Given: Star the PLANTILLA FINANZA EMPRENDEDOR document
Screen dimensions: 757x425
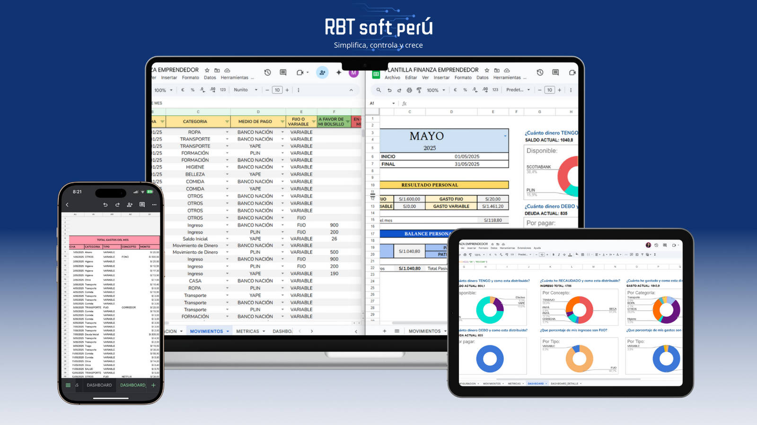Looking at the screenshot, I should click(487, 70).
